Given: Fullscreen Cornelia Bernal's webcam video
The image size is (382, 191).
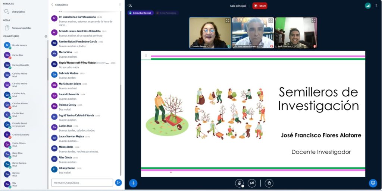Looking at the screenshot, I should point(227,21).
